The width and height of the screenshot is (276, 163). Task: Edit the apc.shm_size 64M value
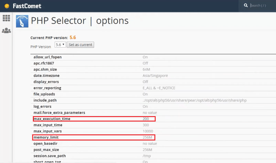coord(146,69)
